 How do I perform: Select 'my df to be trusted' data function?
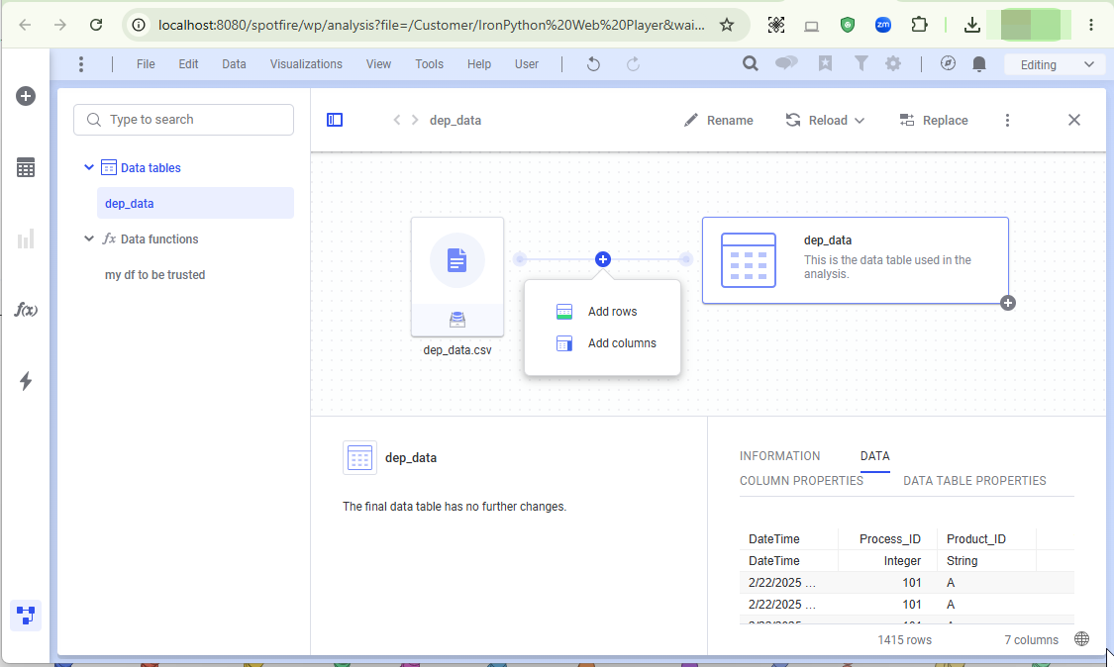[x=154, y=275]
